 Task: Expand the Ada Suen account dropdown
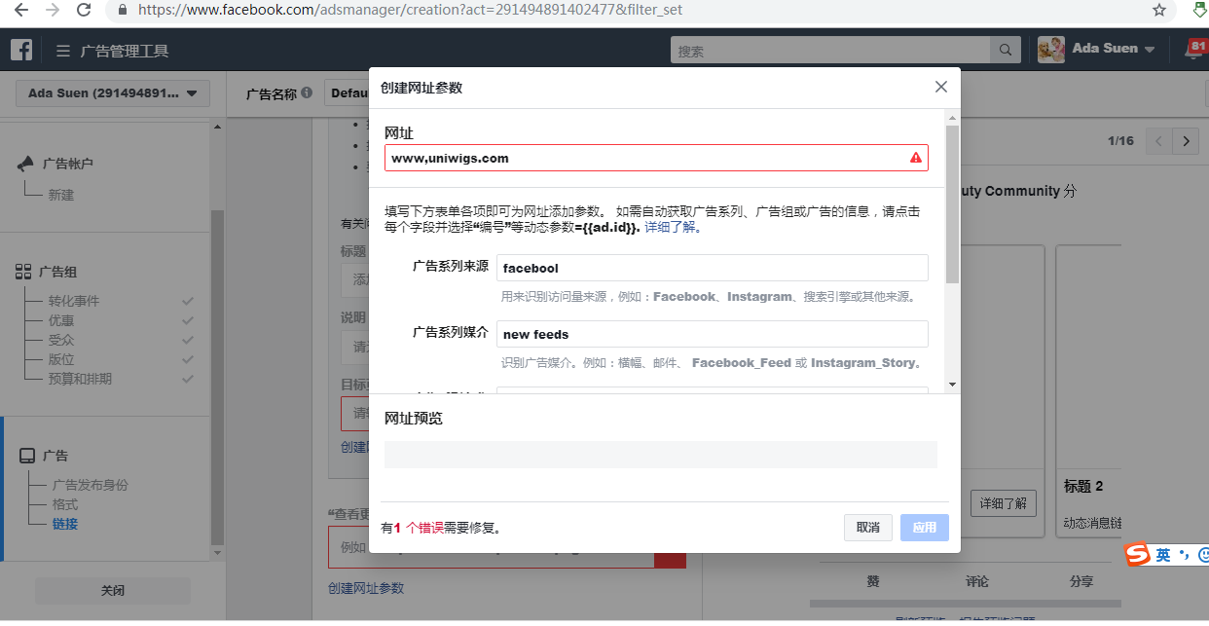(113, 93)
